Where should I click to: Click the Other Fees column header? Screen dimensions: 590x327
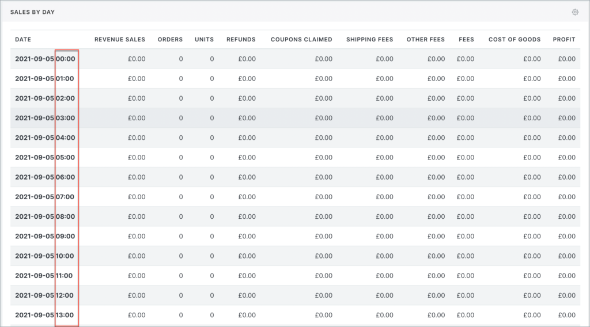[x=425, y=40]
